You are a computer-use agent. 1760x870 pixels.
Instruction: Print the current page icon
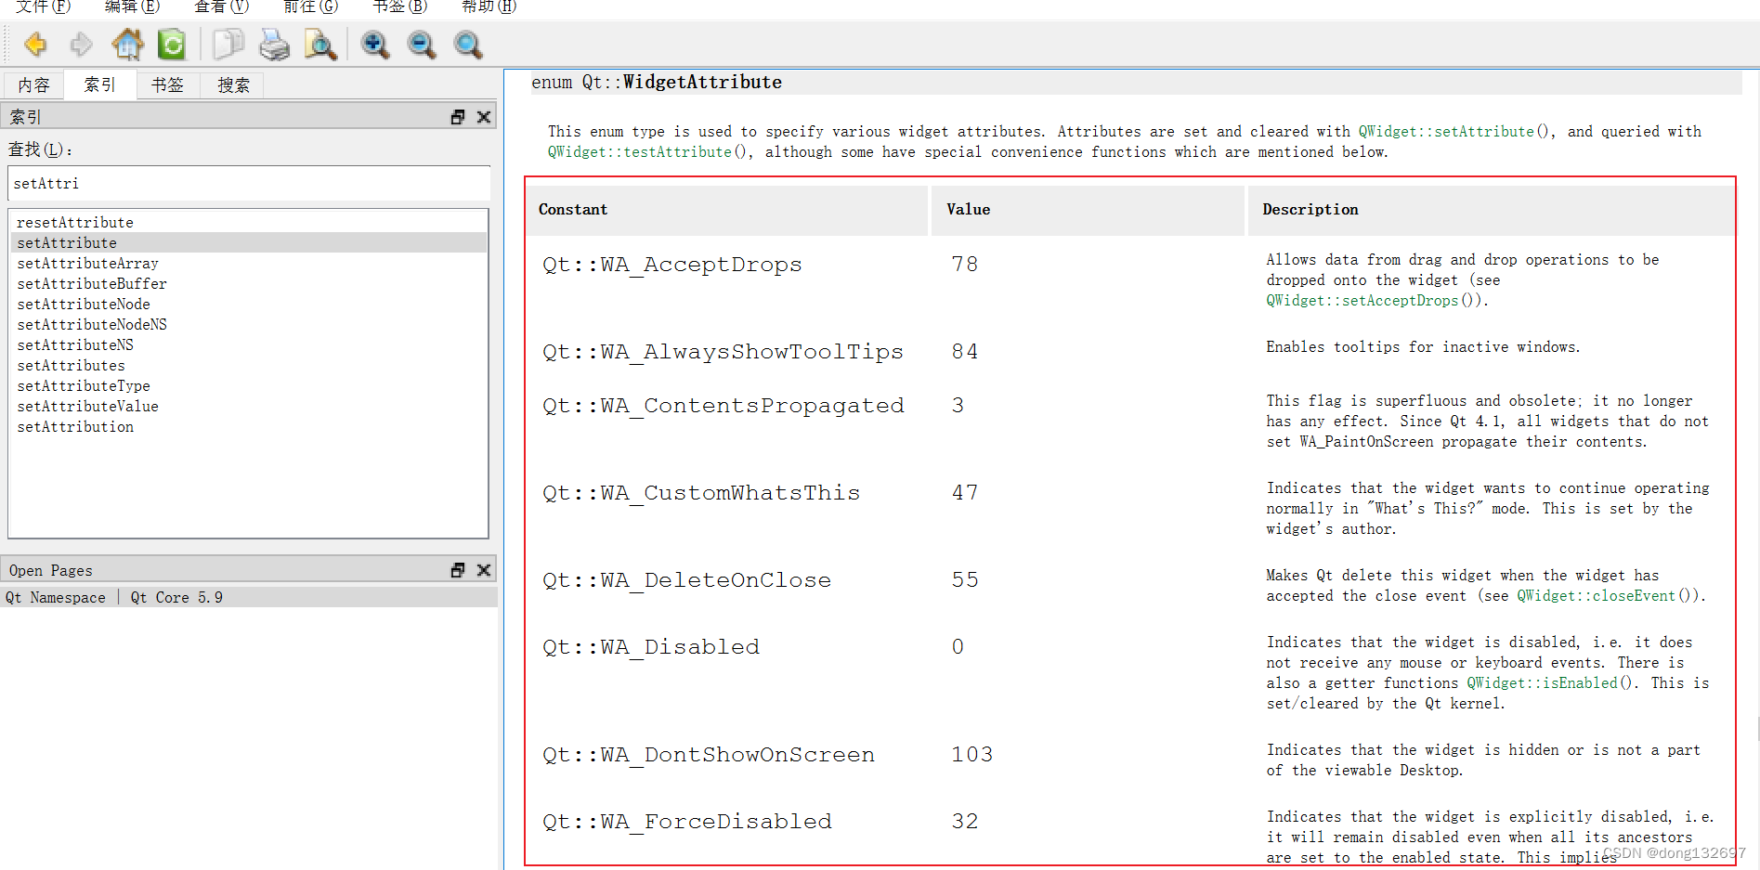point(274,44)
